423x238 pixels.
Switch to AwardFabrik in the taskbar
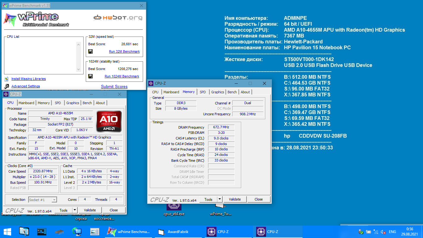179,231
